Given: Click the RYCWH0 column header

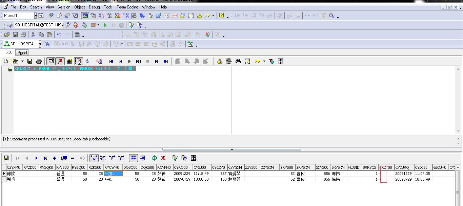Looking at the screenshot, I should pos(113,167).
